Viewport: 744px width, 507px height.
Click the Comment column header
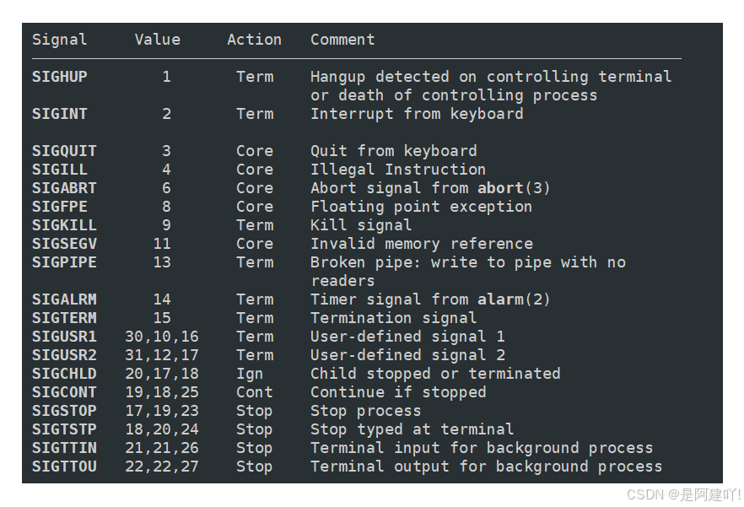(x=342, y=40)
